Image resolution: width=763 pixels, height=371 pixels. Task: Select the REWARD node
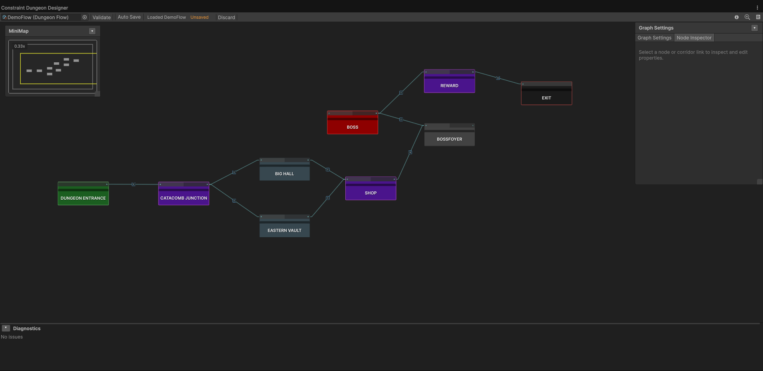[450, 81]
